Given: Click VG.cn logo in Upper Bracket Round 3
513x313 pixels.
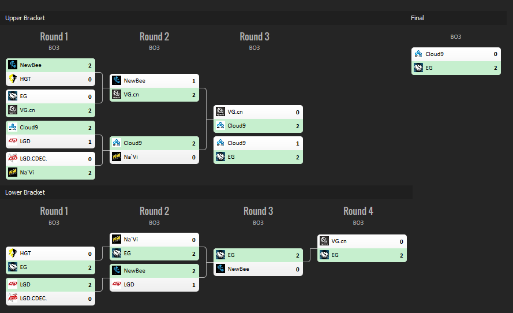Looking at the screenshot, I should pyautogui.click(x=220, y=111).
